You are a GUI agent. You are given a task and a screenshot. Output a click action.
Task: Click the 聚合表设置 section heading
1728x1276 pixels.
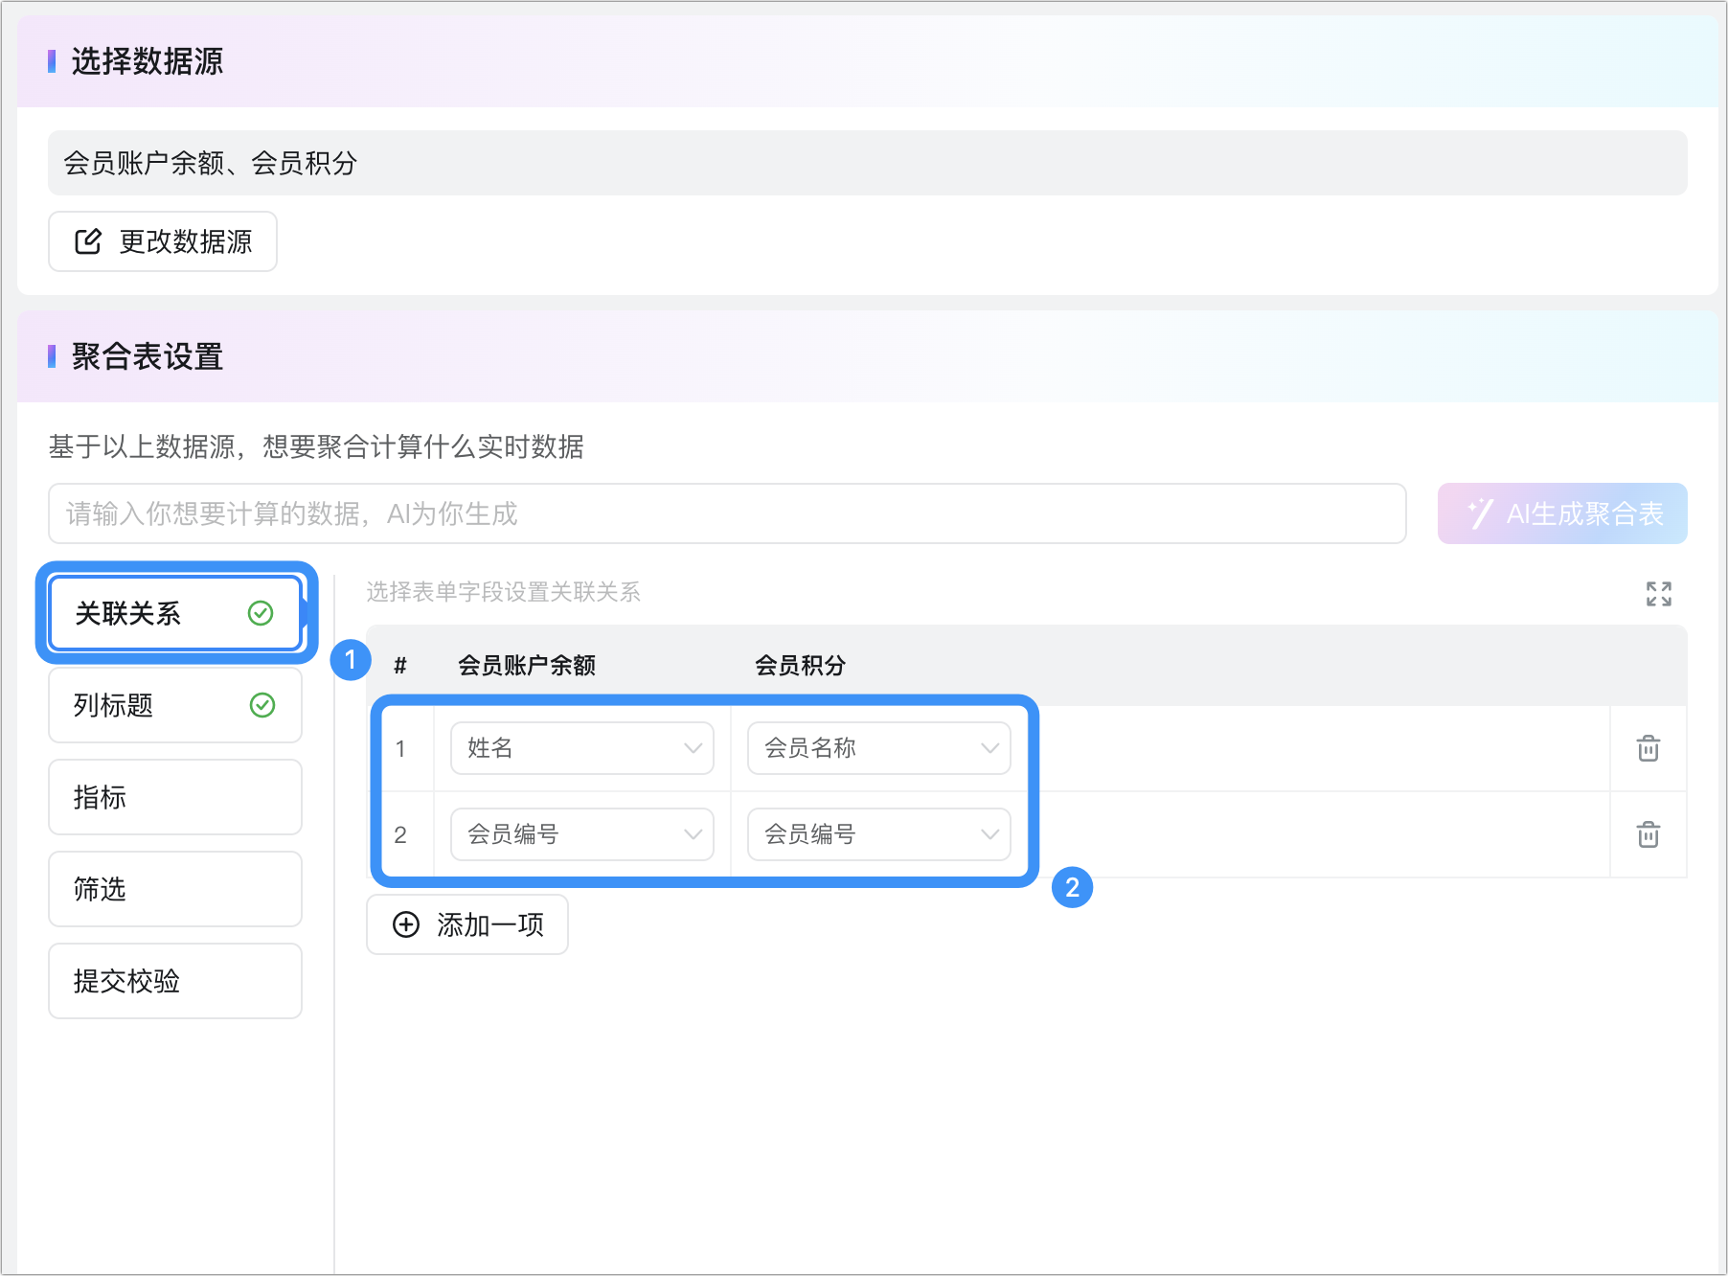tap(148, 356)
